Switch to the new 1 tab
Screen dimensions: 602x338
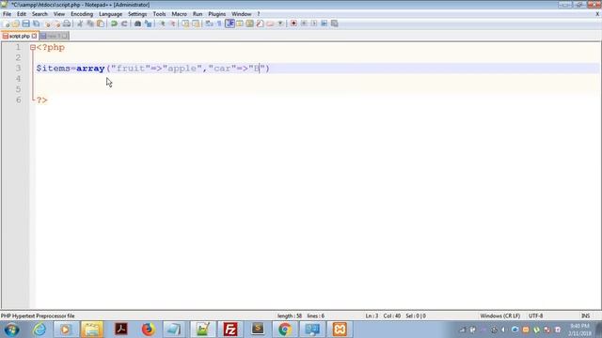[55, 36]
